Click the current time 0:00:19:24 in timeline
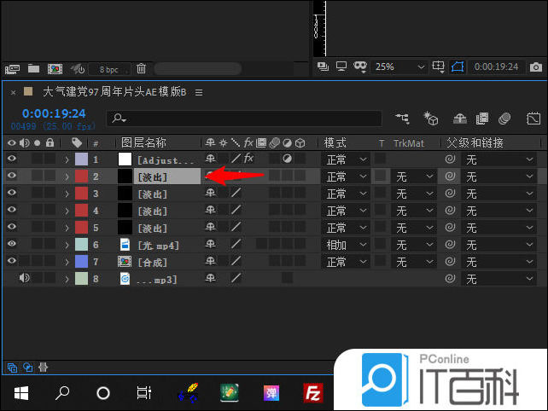The height and width of the screenshot is (411, 548). click(54, 113)
